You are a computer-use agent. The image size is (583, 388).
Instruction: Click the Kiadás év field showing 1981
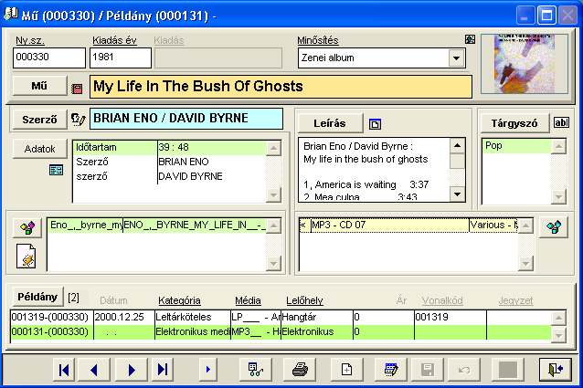click(121, 58)
